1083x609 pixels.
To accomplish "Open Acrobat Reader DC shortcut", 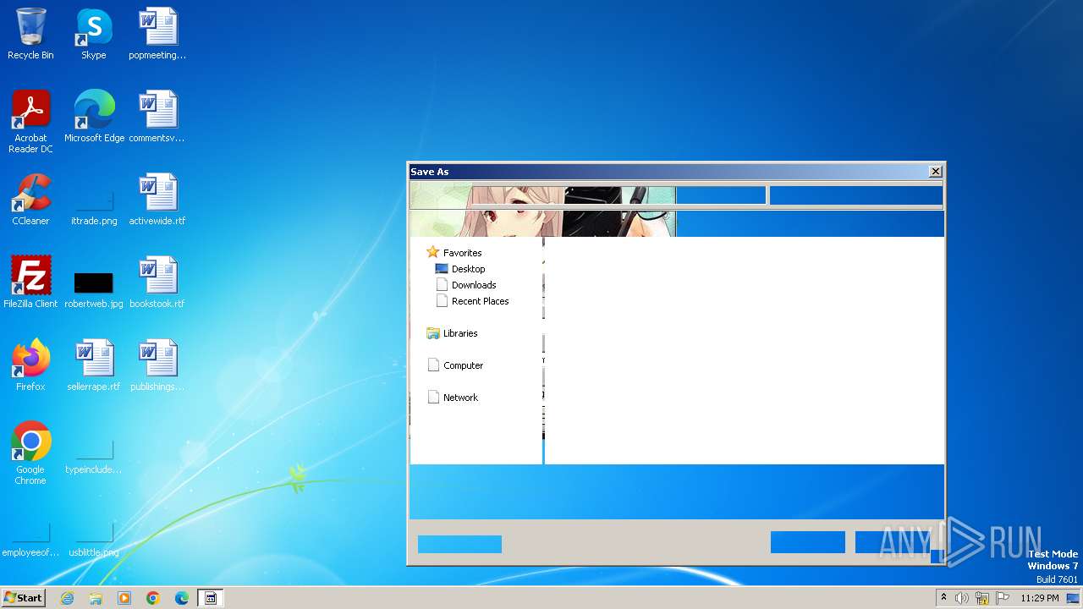I will click(x=30, y=121).
